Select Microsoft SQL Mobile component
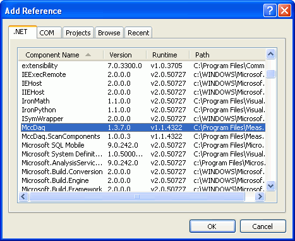Viewport: 295px width, 241px height. point(143,145)
